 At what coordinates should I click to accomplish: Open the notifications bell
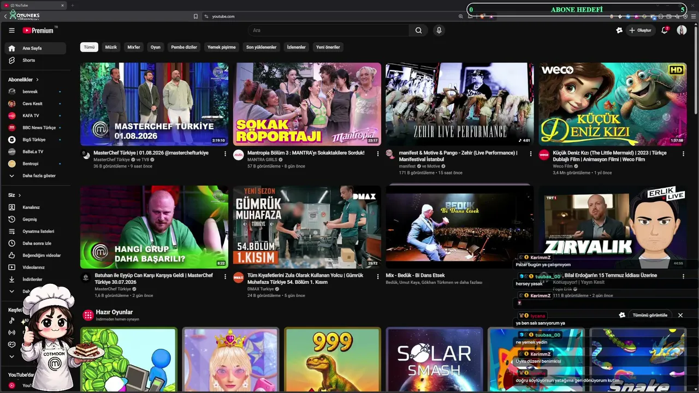pos(665,31)
